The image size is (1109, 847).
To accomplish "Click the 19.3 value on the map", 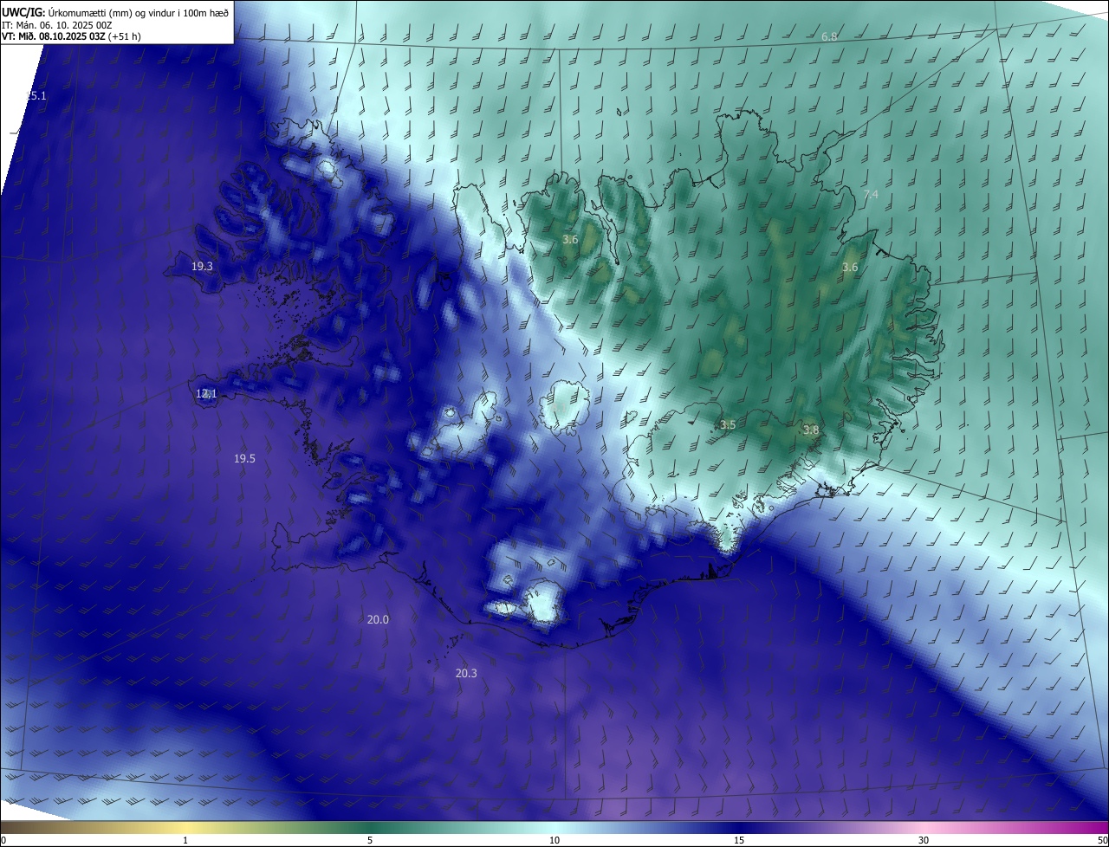I will click(202, 267).
